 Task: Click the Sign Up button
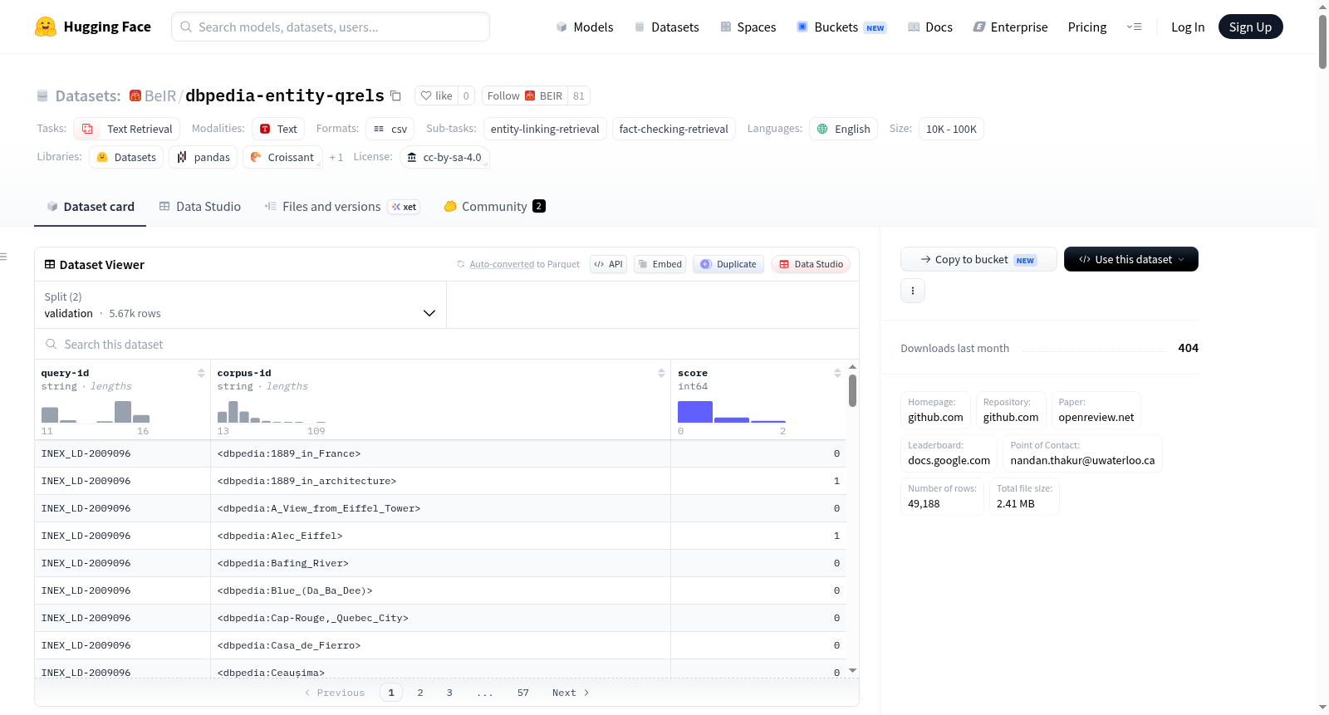coord(1250,27)
